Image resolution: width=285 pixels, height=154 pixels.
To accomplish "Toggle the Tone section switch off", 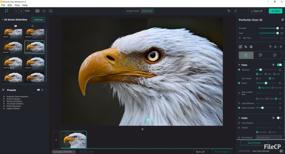I will tap(279, 65).
